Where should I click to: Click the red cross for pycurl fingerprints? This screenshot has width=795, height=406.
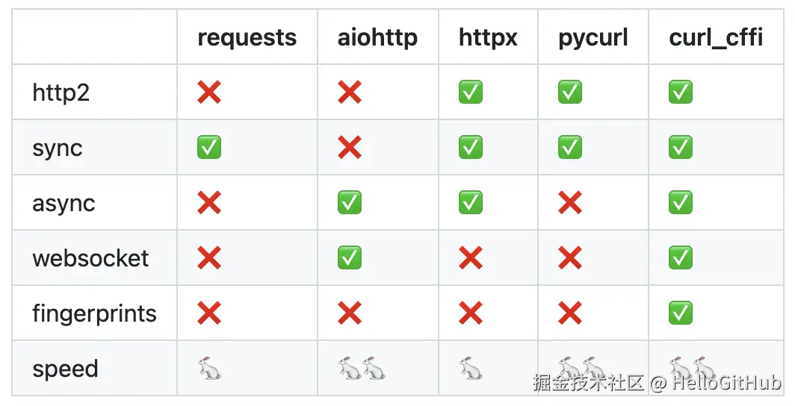(x=570, y=313)
